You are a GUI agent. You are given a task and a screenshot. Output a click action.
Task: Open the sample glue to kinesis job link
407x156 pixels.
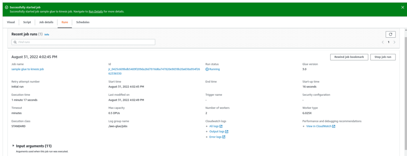(x=28, y=69)
